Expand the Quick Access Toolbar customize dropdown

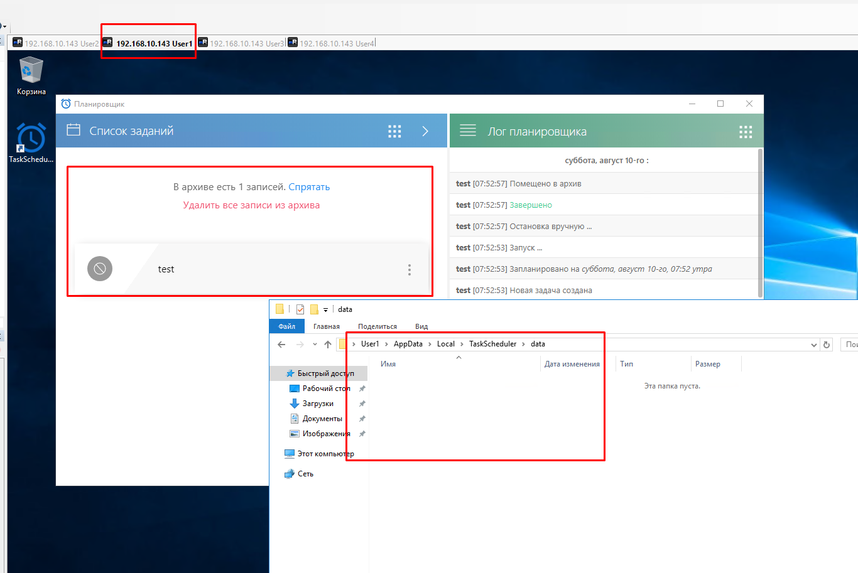click(325, 309)
